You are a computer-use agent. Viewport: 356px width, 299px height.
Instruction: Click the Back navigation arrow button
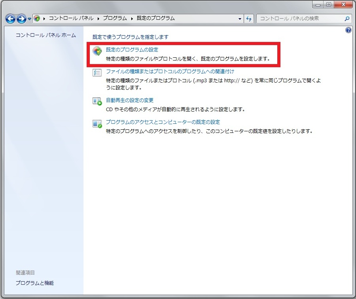[x=10, y=19]
